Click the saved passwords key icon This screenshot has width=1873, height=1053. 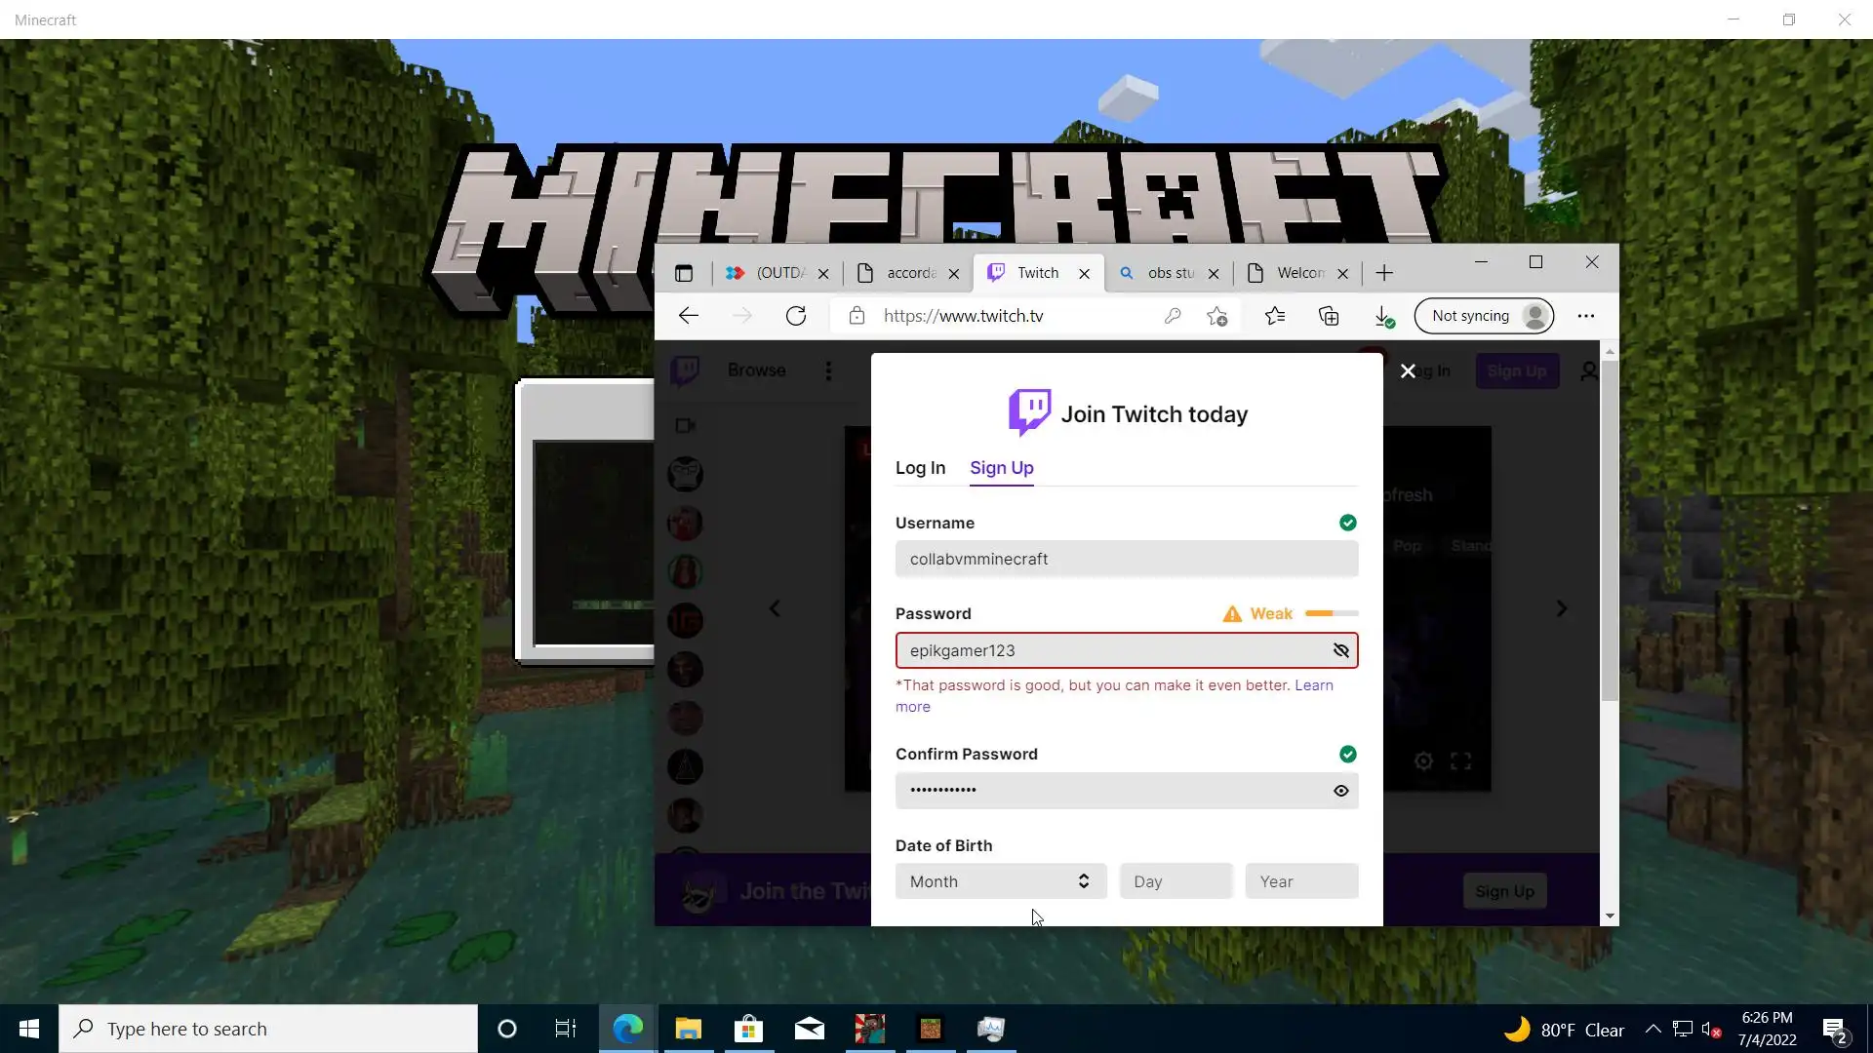[x=1173, y=316]
